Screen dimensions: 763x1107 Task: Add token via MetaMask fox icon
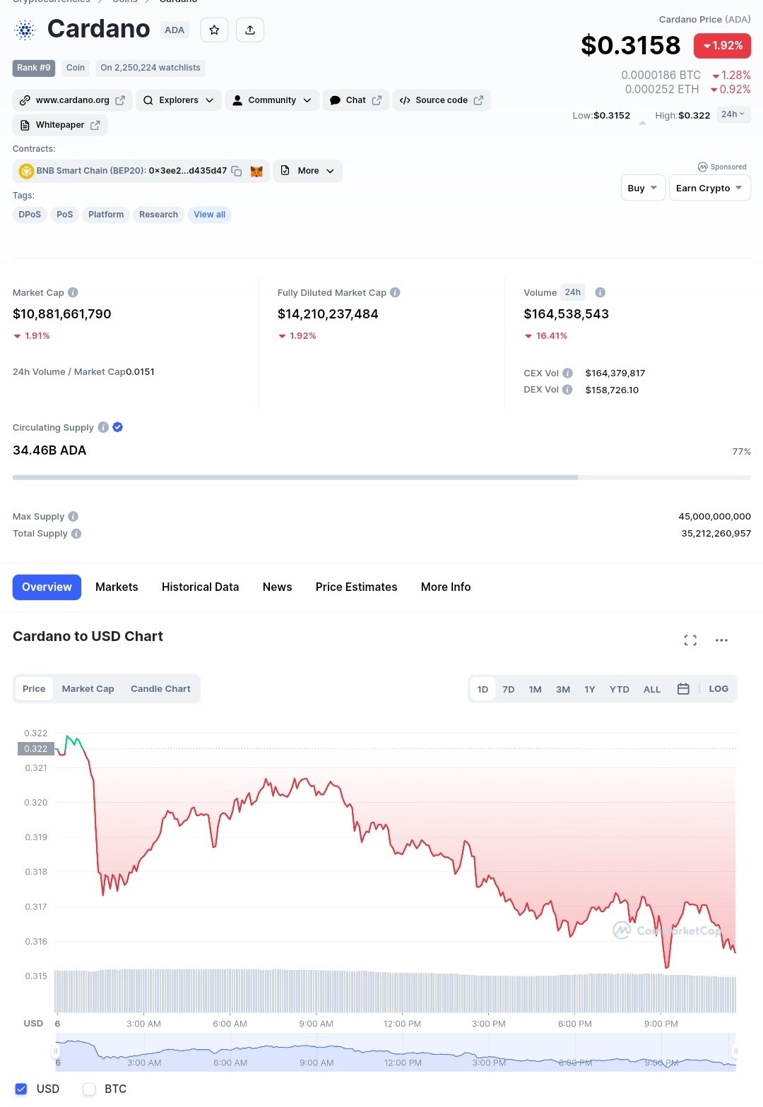256,171
